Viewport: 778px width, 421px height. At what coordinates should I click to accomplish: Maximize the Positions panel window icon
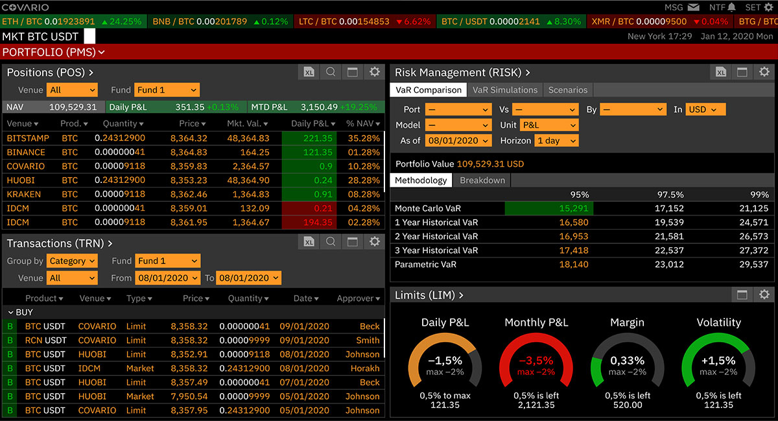pos(352,72)
